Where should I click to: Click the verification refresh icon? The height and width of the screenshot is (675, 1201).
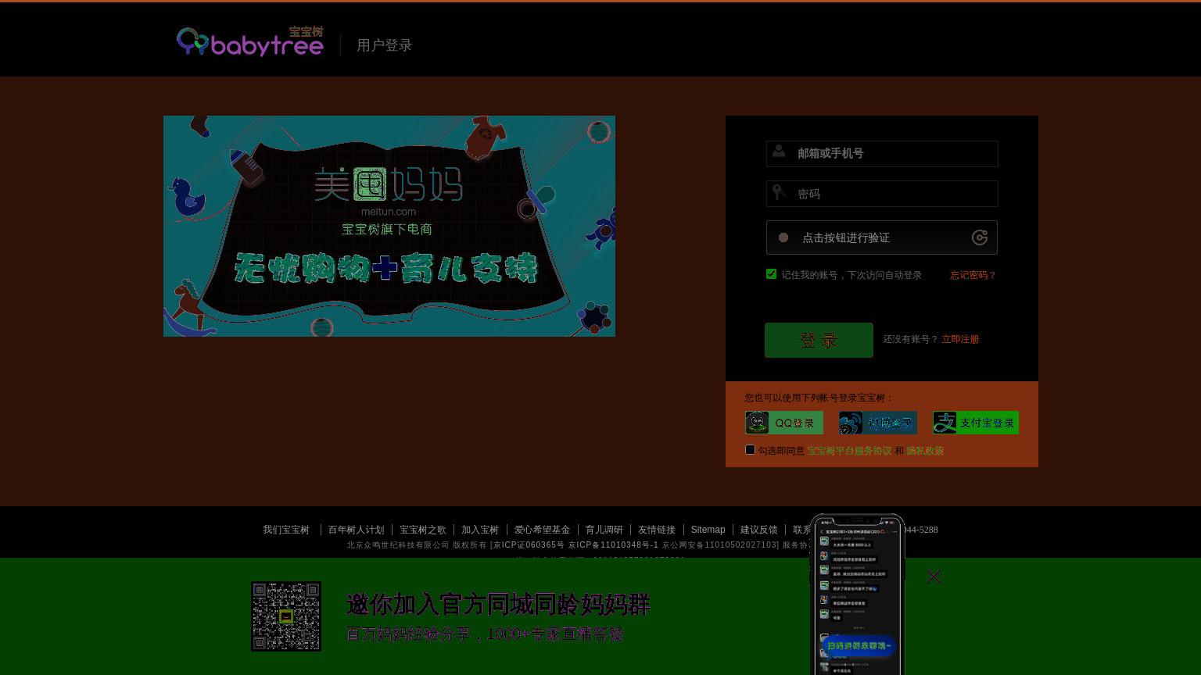(980, 237)
